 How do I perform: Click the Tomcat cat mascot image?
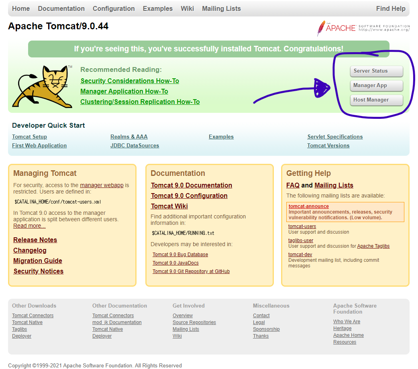tap(43, 86)
